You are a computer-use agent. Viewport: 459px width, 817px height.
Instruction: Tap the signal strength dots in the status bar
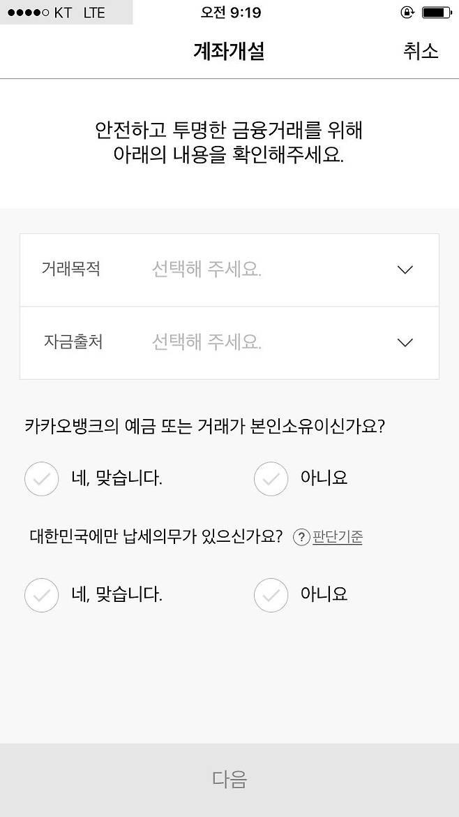click(x=25, y=13)
